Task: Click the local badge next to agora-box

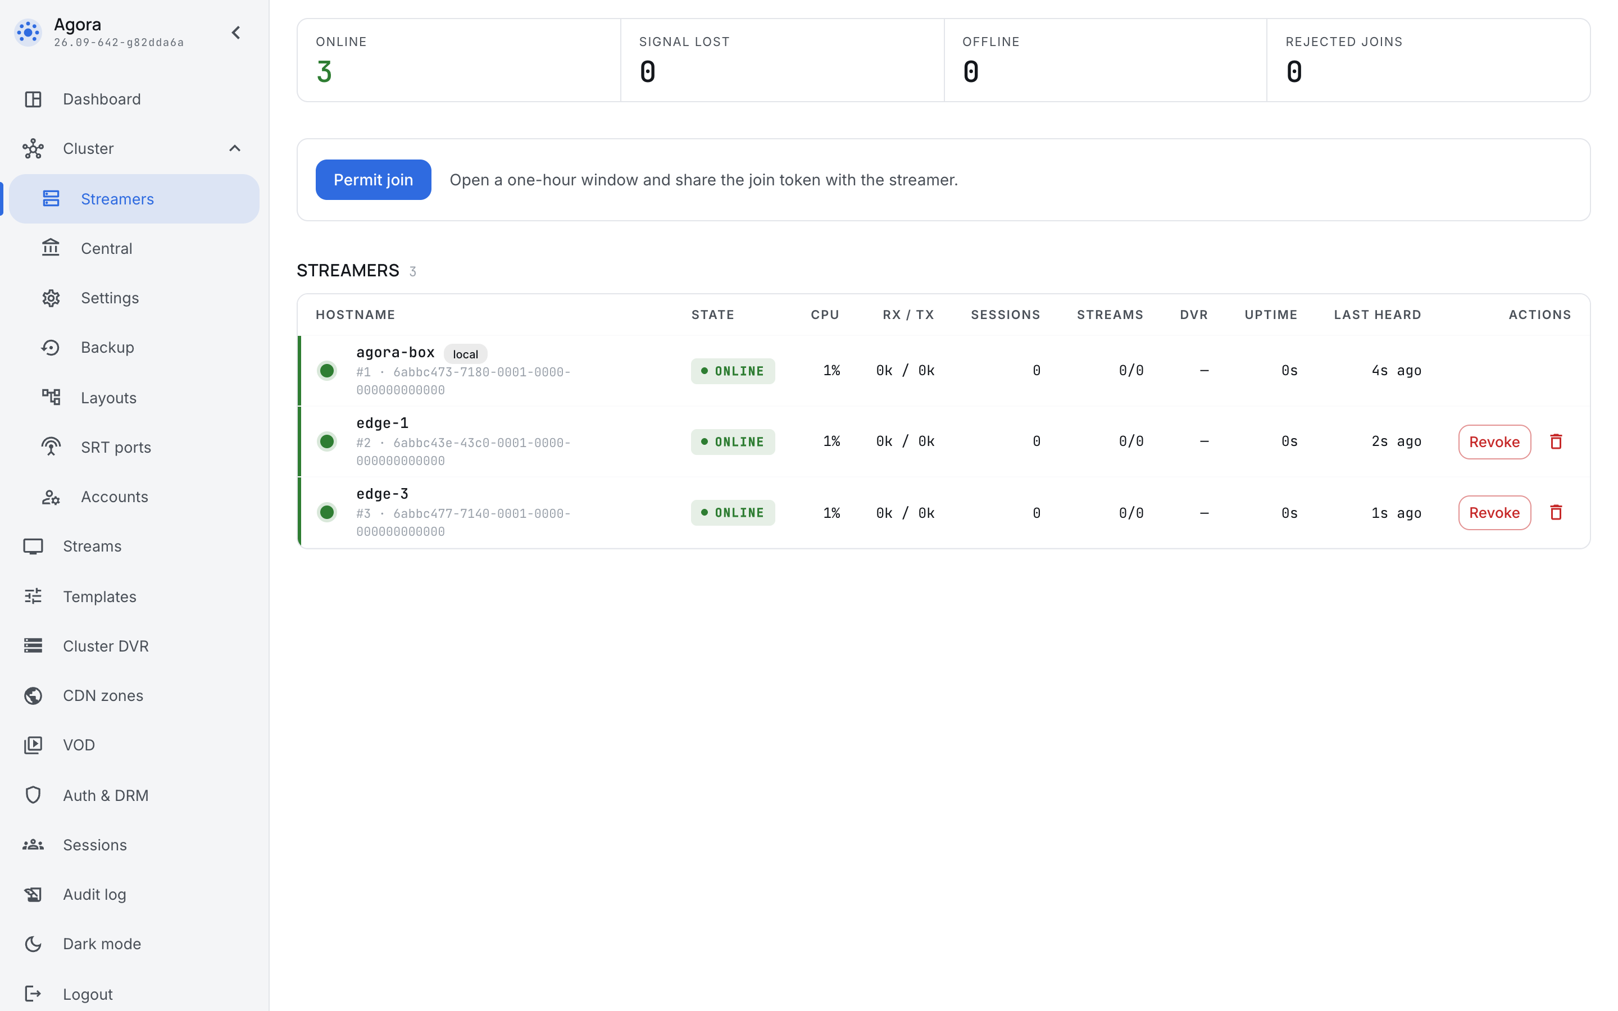Action: coord(465,354)
